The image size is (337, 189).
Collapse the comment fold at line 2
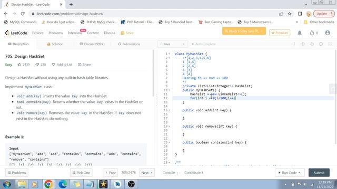[x=169, y=58]
